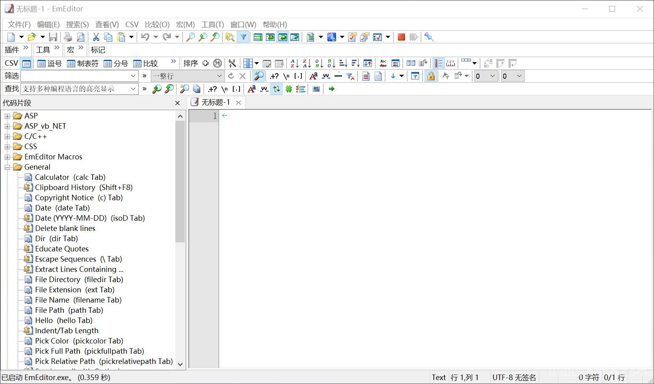Click the Find Next icon in find bar
654x384 pixels.
[x=169, y=89]
